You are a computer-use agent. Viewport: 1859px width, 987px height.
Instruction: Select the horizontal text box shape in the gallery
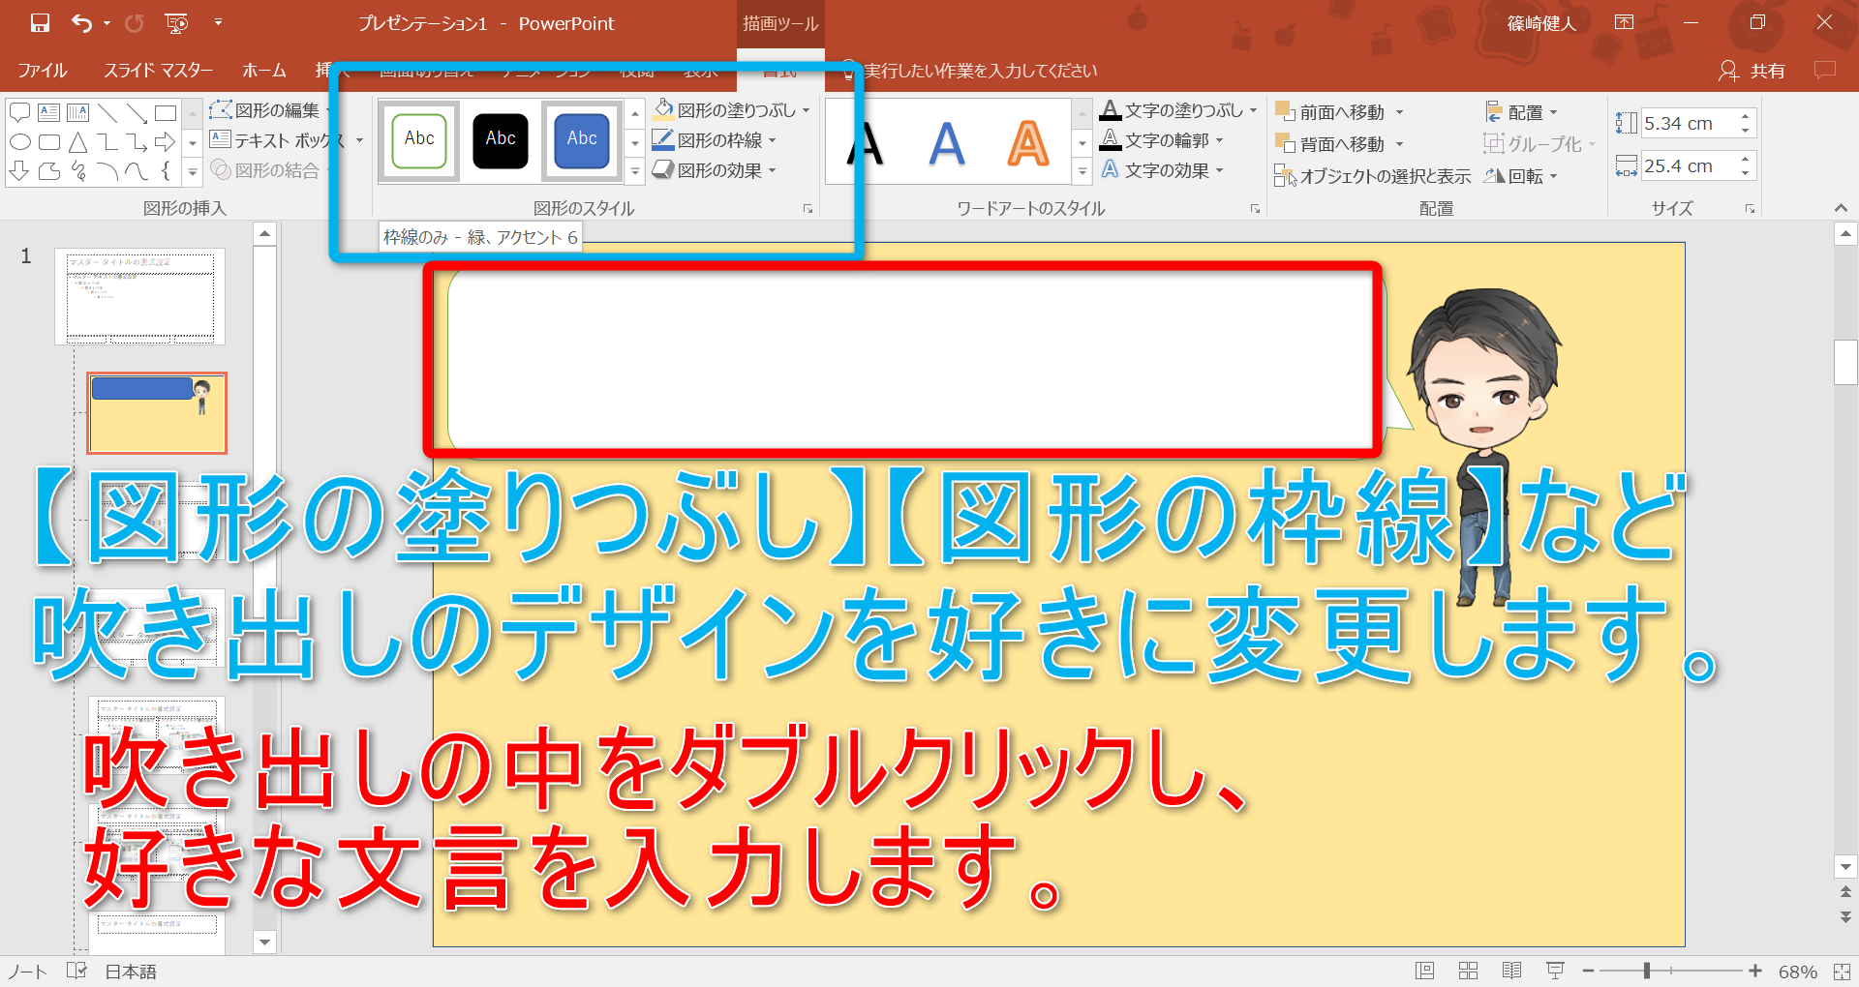(x=48, y=112)
